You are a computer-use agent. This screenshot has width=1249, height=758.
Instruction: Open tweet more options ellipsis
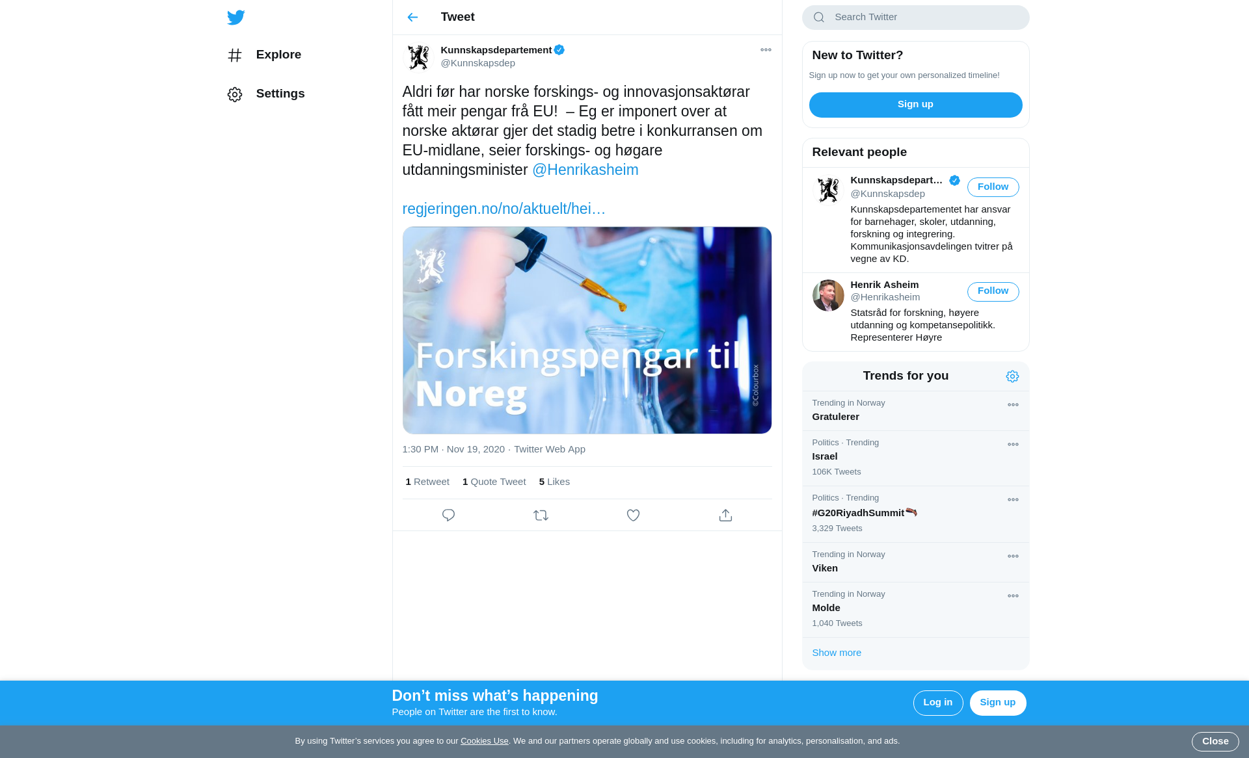(766, 50)
